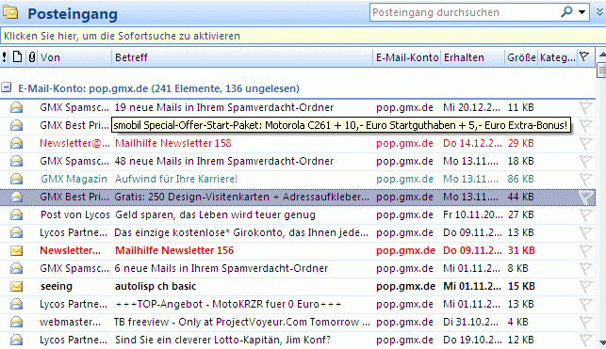Viewport: 606px width, 349px height.
Task: Sort by the Kateg... column header
Action: [x=557, y=57]
